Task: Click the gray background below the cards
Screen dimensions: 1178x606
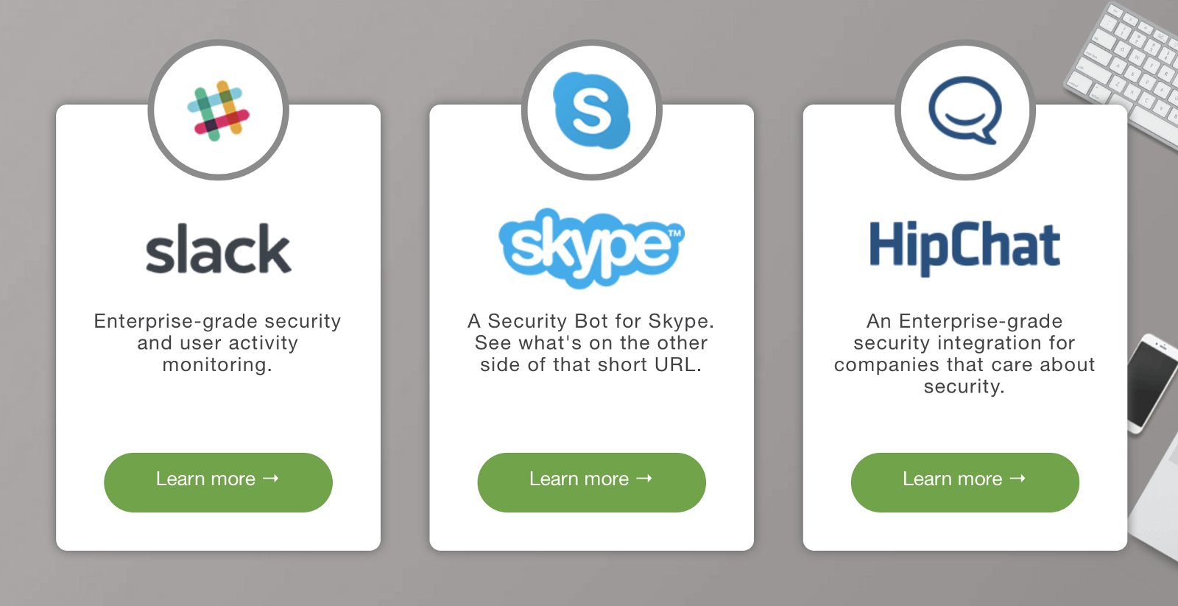Action: [x=589, y=582]
